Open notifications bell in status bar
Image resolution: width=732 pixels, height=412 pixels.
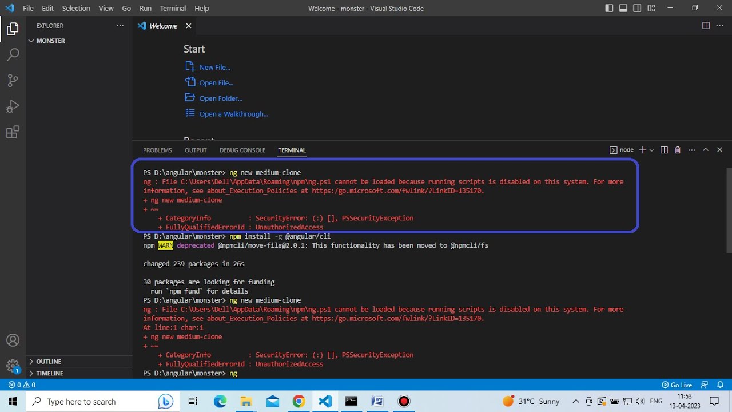click(721, 385)
